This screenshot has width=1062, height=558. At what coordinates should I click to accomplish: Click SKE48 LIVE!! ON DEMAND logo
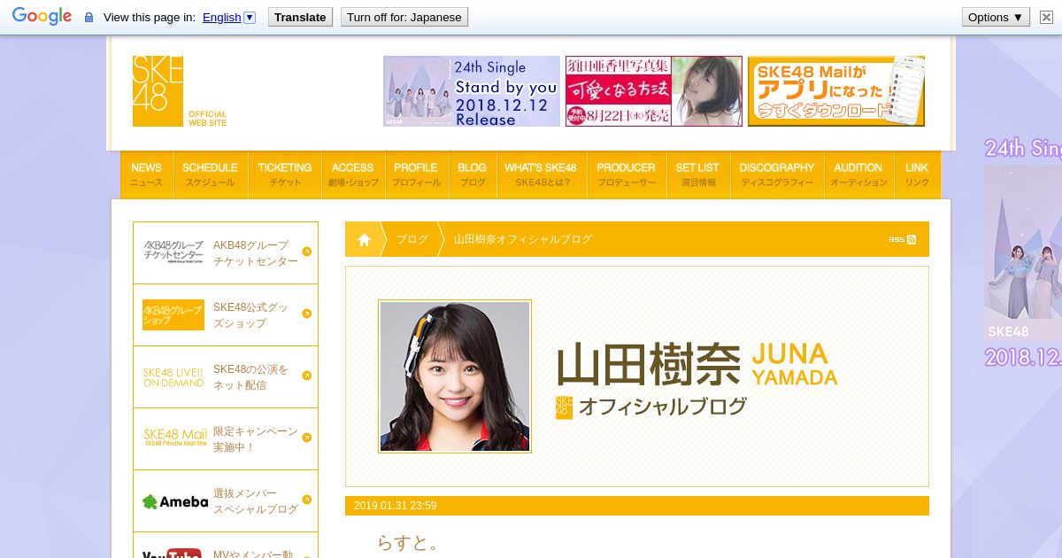click(x=173, y=377)
